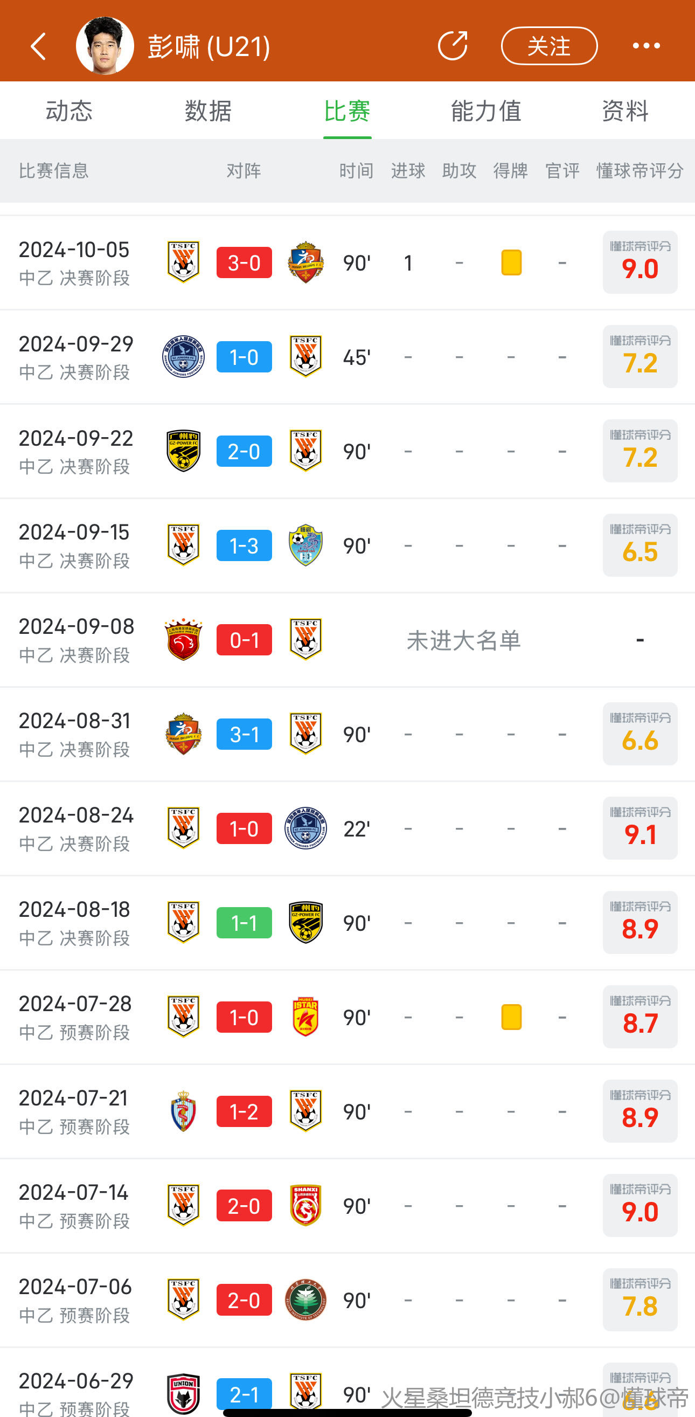Image resolution: width=695 pixels, height=1417 pixels.
Task: Open the 1-1 draw score on 2024-08-18
Action: (x=244, y=923)
